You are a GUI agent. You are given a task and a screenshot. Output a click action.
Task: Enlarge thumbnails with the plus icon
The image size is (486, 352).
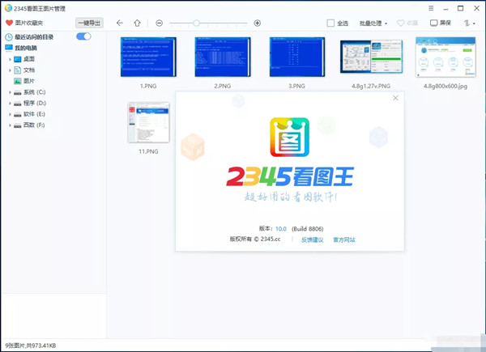257,23
